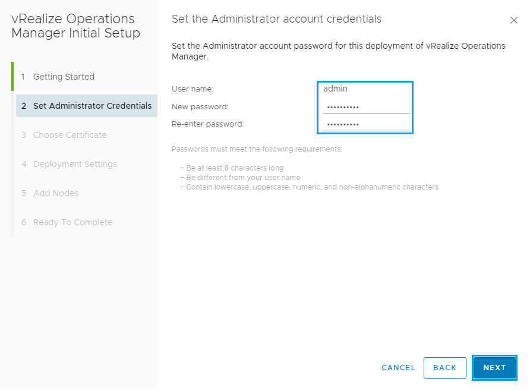Click the non-alphanumeric characters requirement line
This screenshot has width=530, height=391.
312,187
